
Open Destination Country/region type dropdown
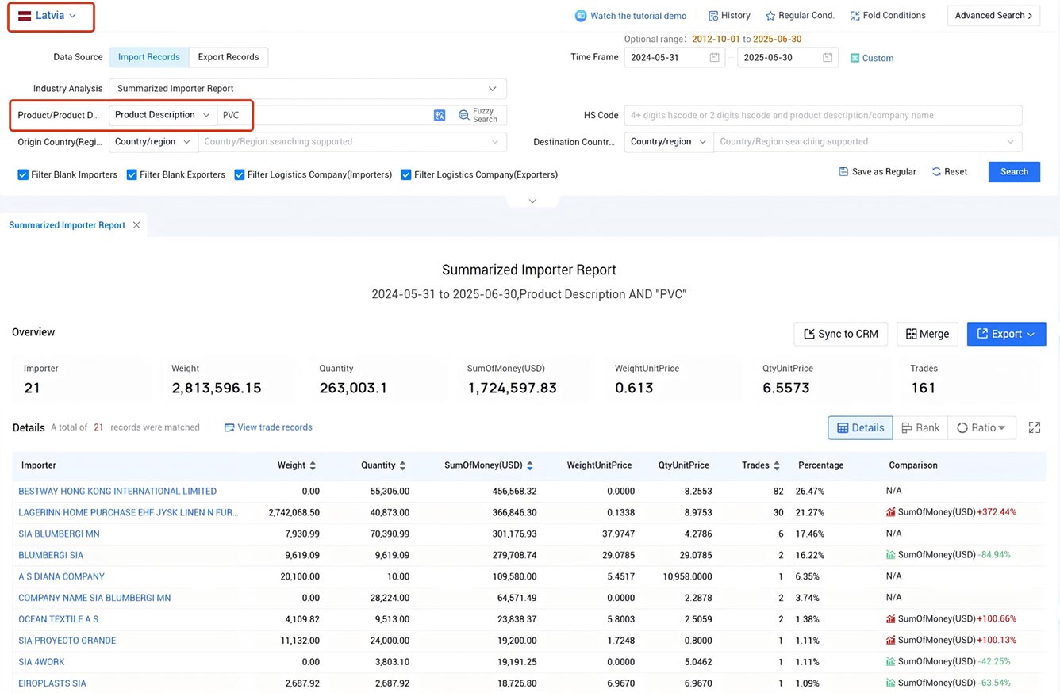[x=669, y=142]
